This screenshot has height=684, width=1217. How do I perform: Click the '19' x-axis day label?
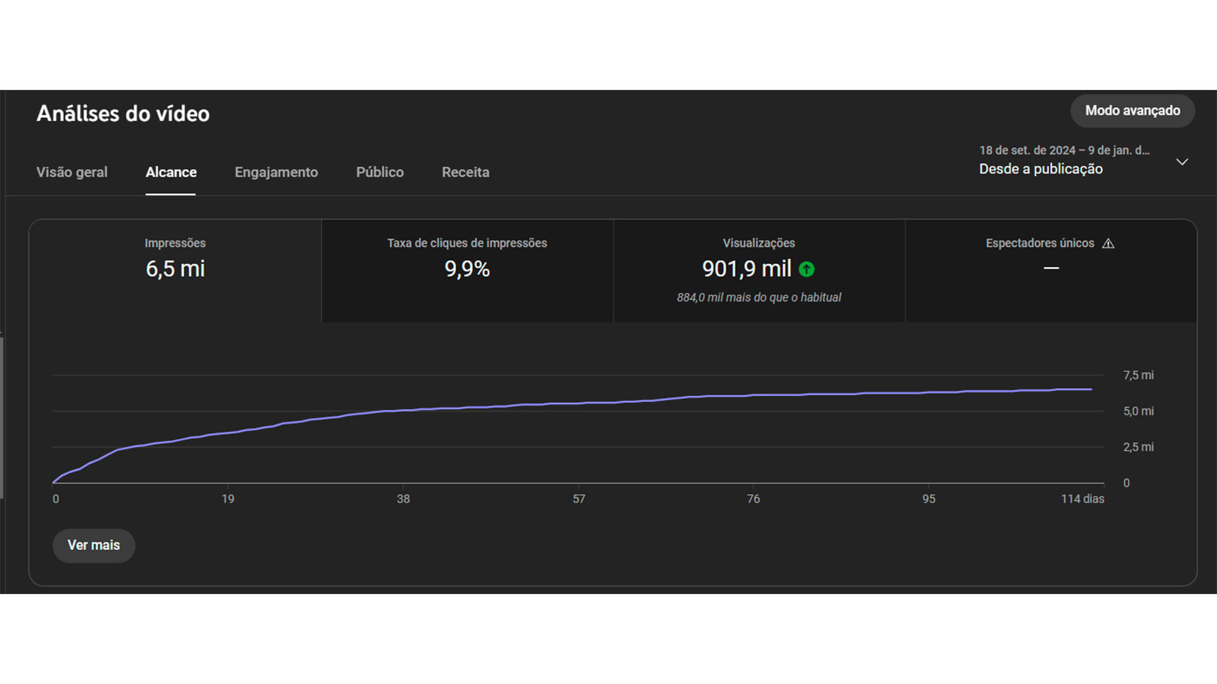tap(228, 499)
